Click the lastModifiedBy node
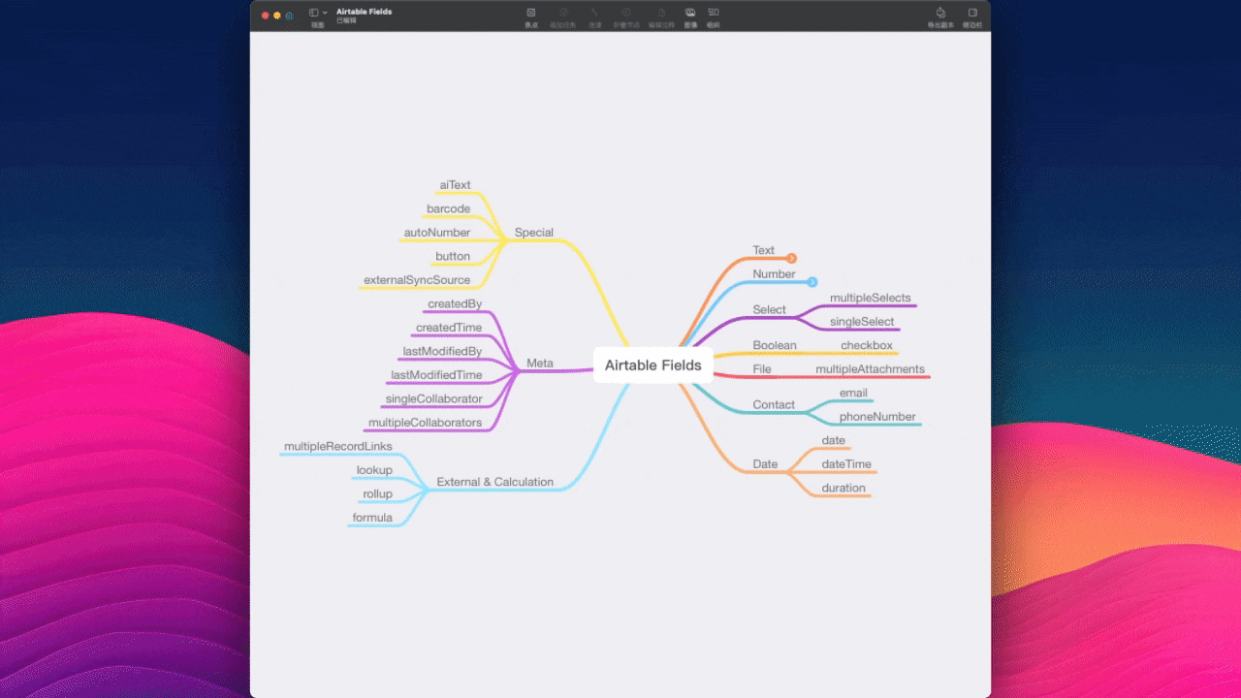The image size is (1241, 698). pos(442,351)
